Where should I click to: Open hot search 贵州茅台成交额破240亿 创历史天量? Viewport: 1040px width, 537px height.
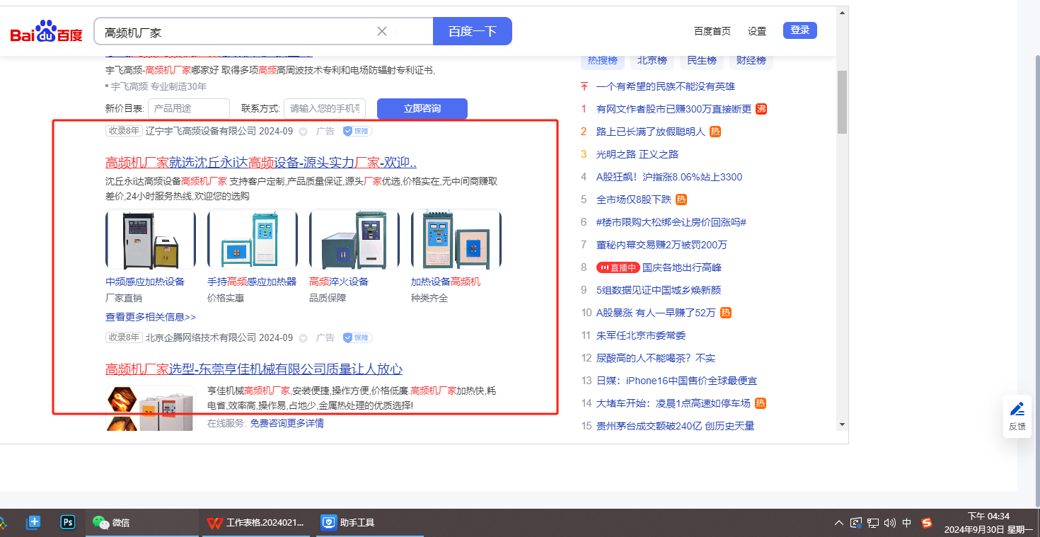(x=676, y=426)
